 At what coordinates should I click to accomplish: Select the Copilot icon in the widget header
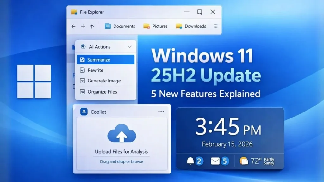coord(84,112)
